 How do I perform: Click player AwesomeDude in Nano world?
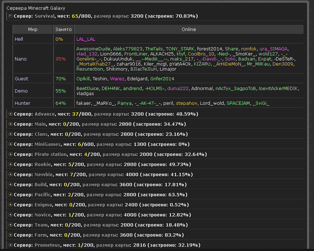93,49
